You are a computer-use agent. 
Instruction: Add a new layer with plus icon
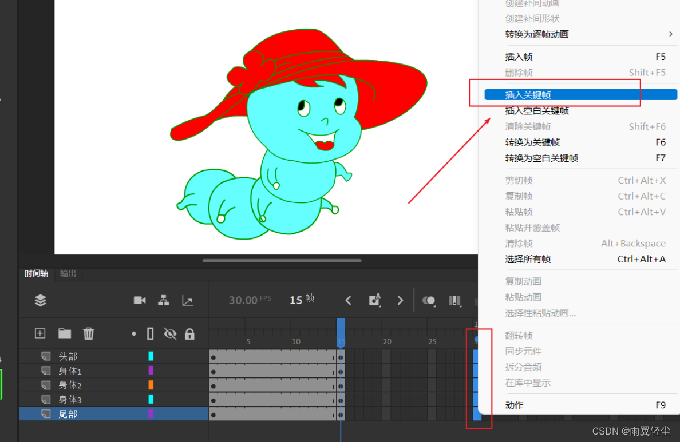coord(40,333)
